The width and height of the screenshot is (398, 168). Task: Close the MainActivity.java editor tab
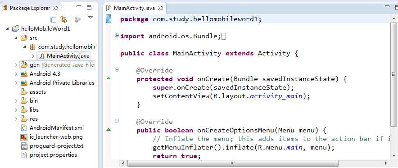(161, 8)
